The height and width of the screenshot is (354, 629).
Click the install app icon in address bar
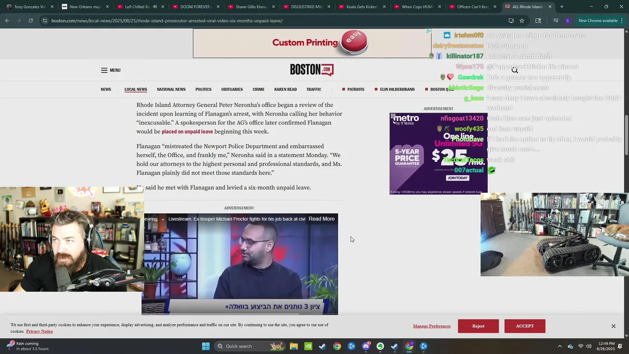point(511,21)
